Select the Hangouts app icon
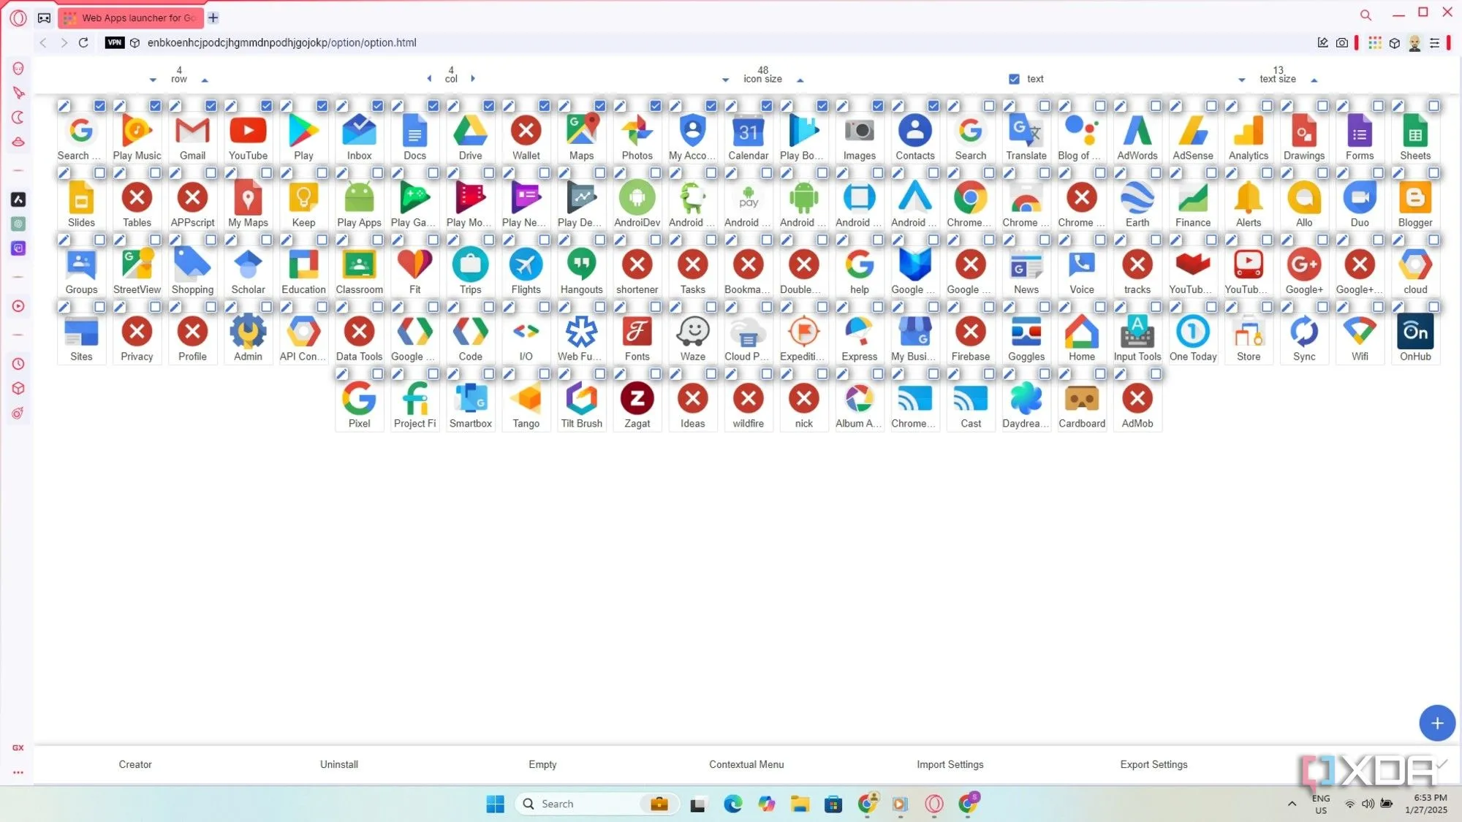Viewport: 1462px width, 822px height. (581, 265)
